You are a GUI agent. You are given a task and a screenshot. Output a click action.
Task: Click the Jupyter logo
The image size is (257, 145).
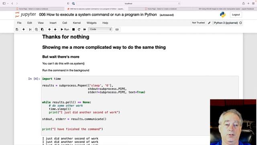click(25, 14)
